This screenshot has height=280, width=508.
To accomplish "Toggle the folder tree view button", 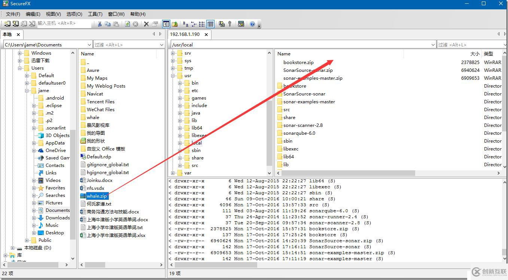I will tap(166, 24).
